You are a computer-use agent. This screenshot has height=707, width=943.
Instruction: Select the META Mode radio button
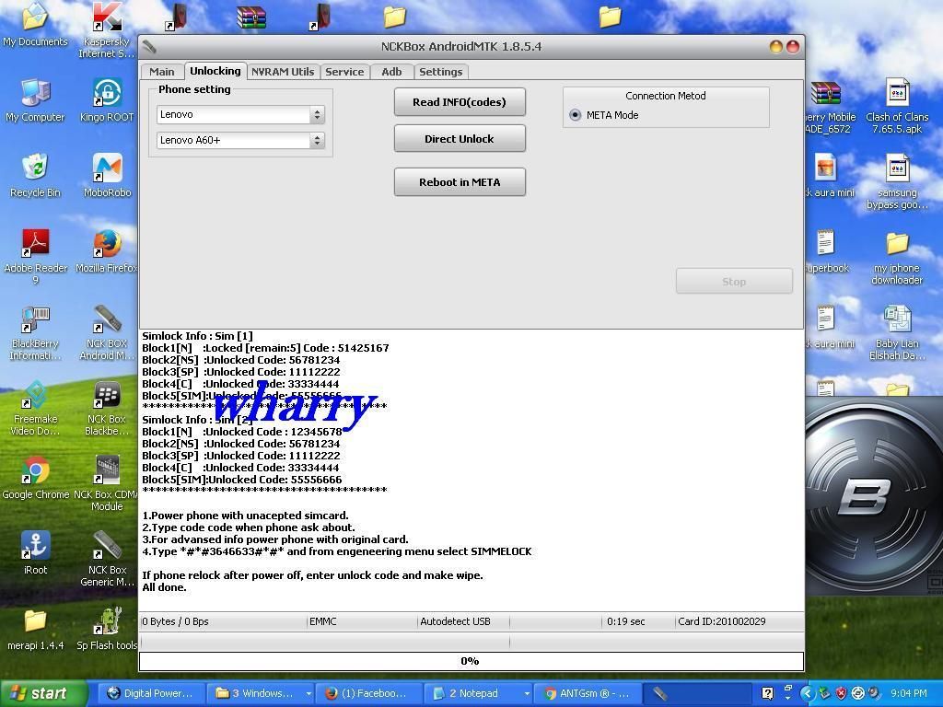(x=576, y=115)
